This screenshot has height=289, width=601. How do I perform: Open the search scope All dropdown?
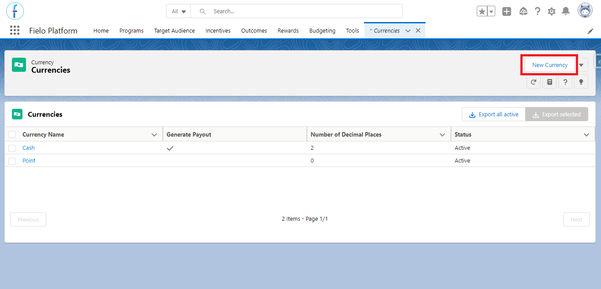point(178,11)
